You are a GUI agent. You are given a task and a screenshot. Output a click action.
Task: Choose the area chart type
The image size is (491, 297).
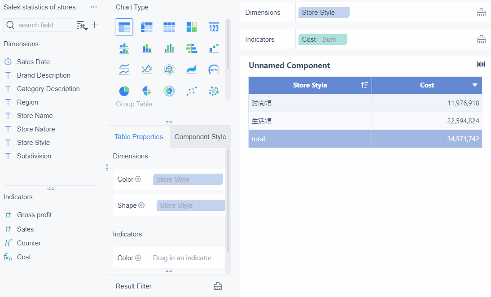[192, 70]
